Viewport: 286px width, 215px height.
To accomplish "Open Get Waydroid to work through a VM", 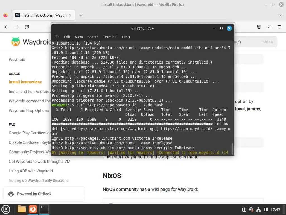I will 40,162.
